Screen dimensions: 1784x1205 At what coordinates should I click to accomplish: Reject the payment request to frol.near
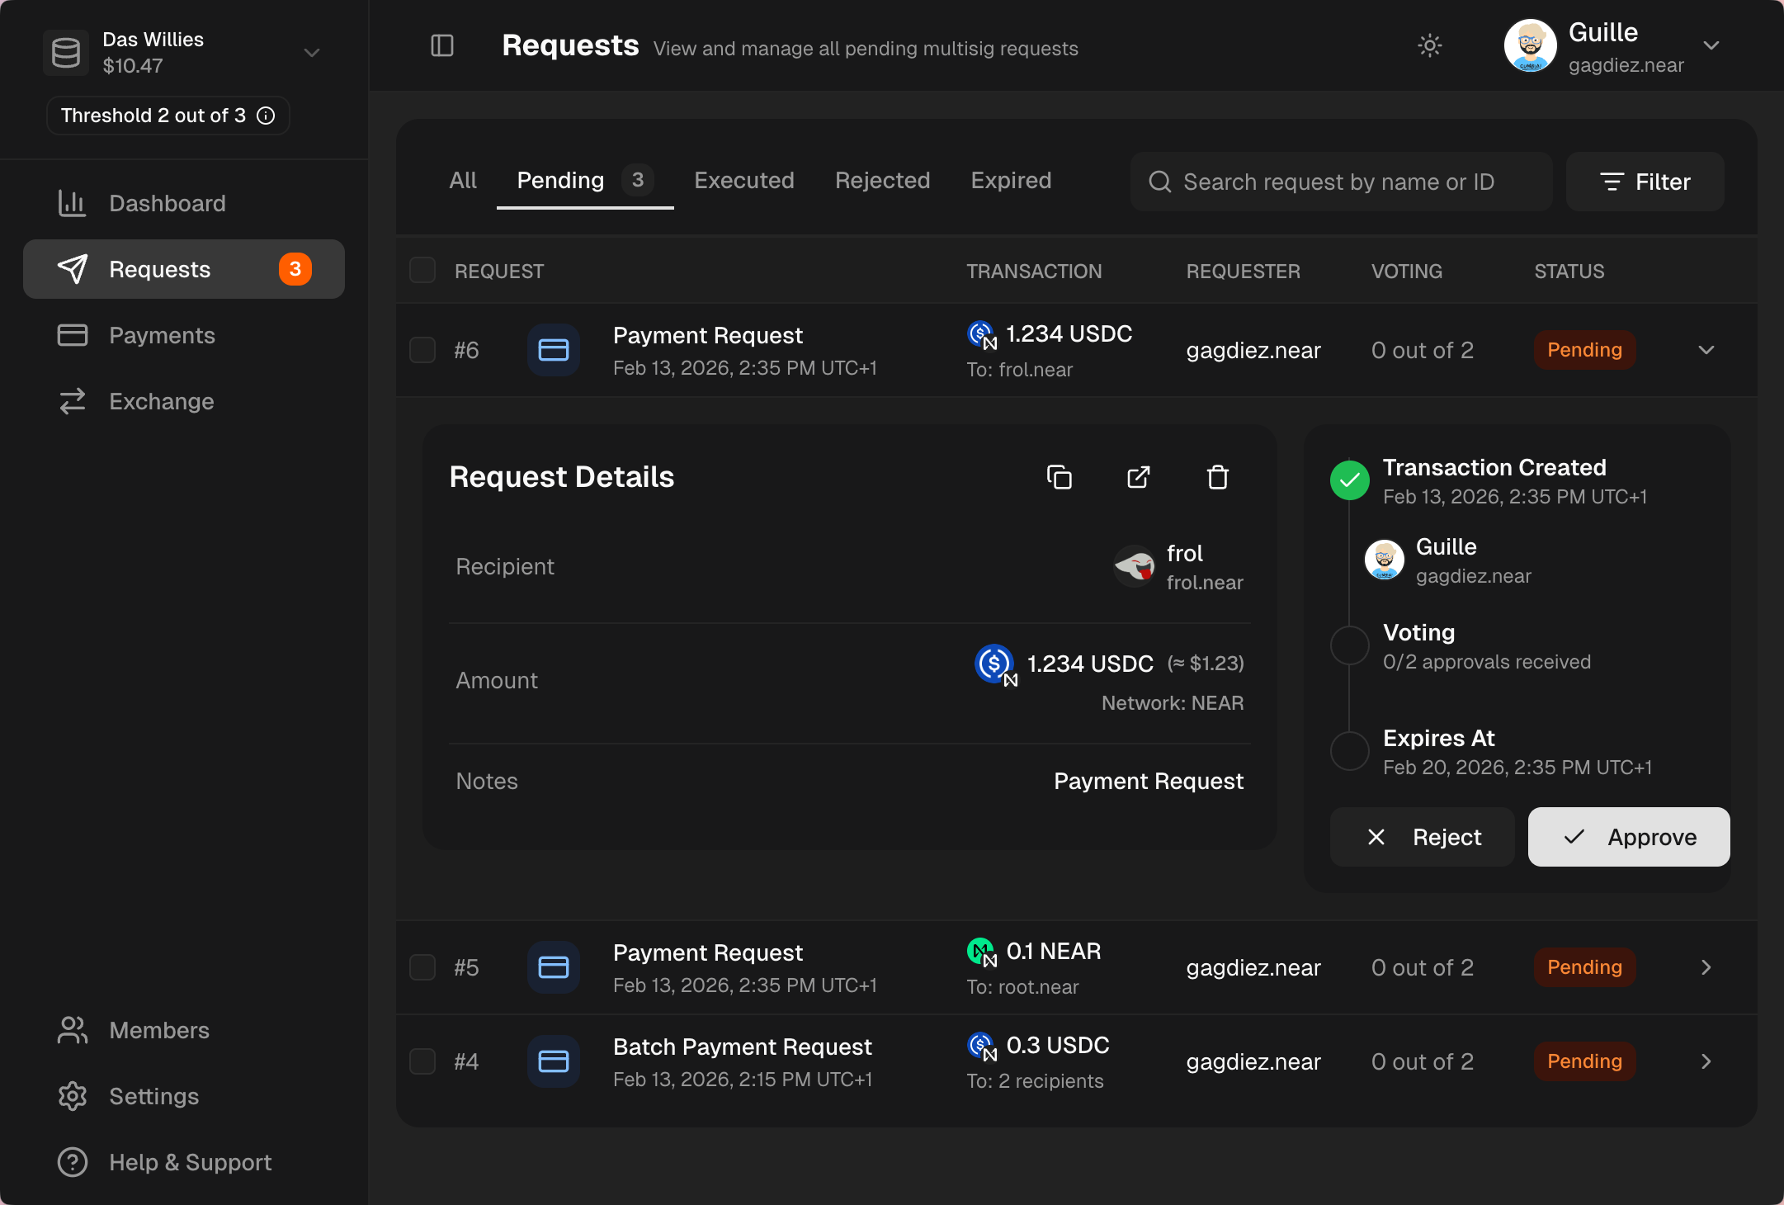[x=1422, y=836]
